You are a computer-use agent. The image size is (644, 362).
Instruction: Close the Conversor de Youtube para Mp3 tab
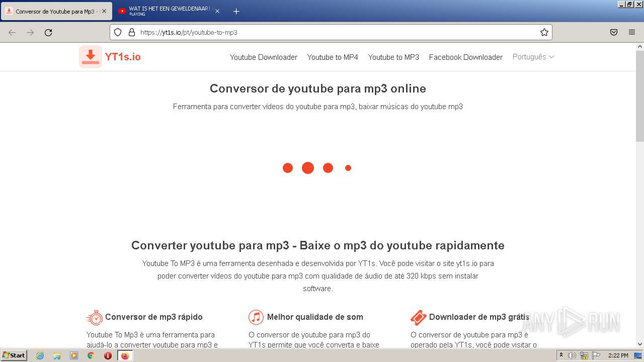(104, 11)
